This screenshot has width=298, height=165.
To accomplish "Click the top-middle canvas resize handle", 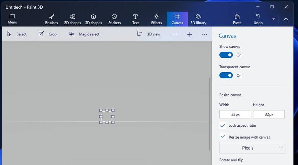I will coord(107,110).
